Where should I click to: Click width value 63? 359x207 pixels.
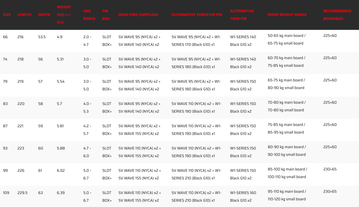(x=41, y=193)
